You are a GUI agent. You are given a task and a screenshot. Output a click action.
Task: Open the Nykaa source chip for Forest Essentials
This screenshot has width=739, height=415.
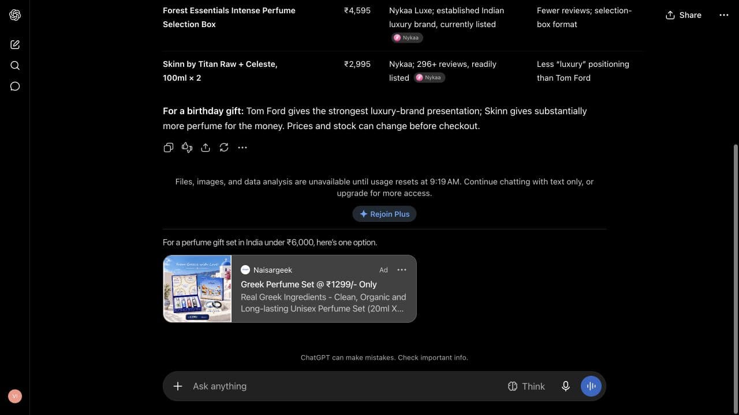click(x=408, y=37)
